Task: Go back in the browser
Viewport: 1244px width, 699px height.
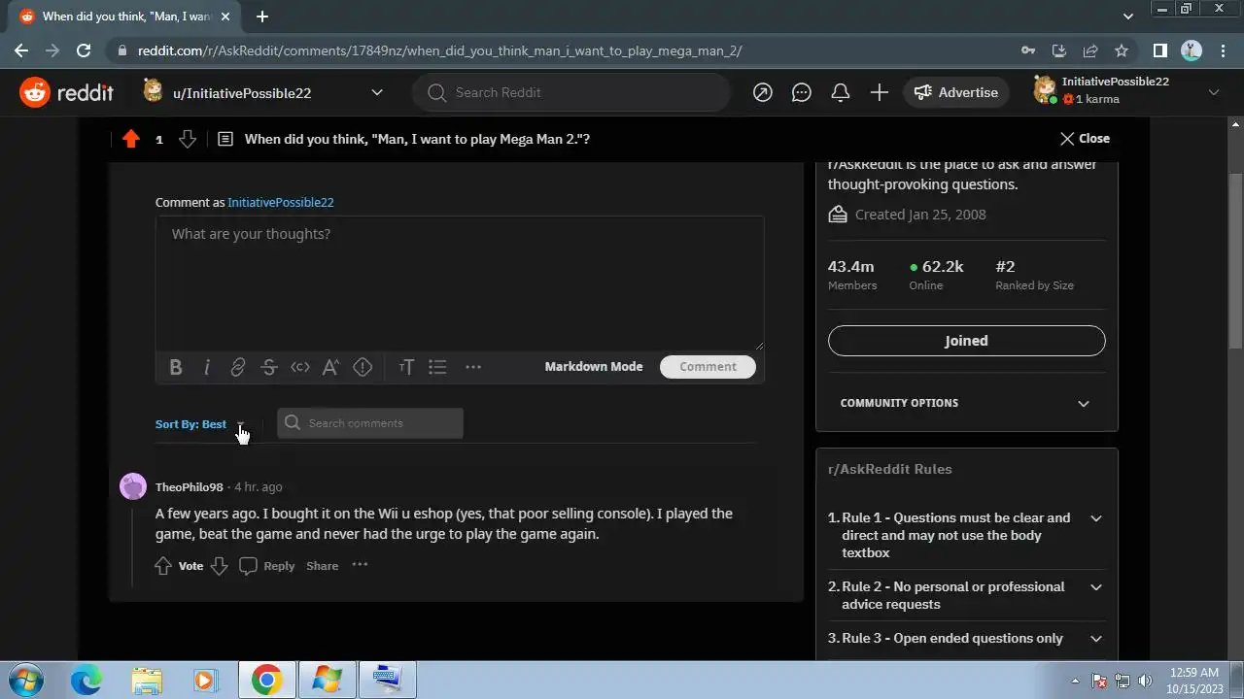Action: (21, 50)
